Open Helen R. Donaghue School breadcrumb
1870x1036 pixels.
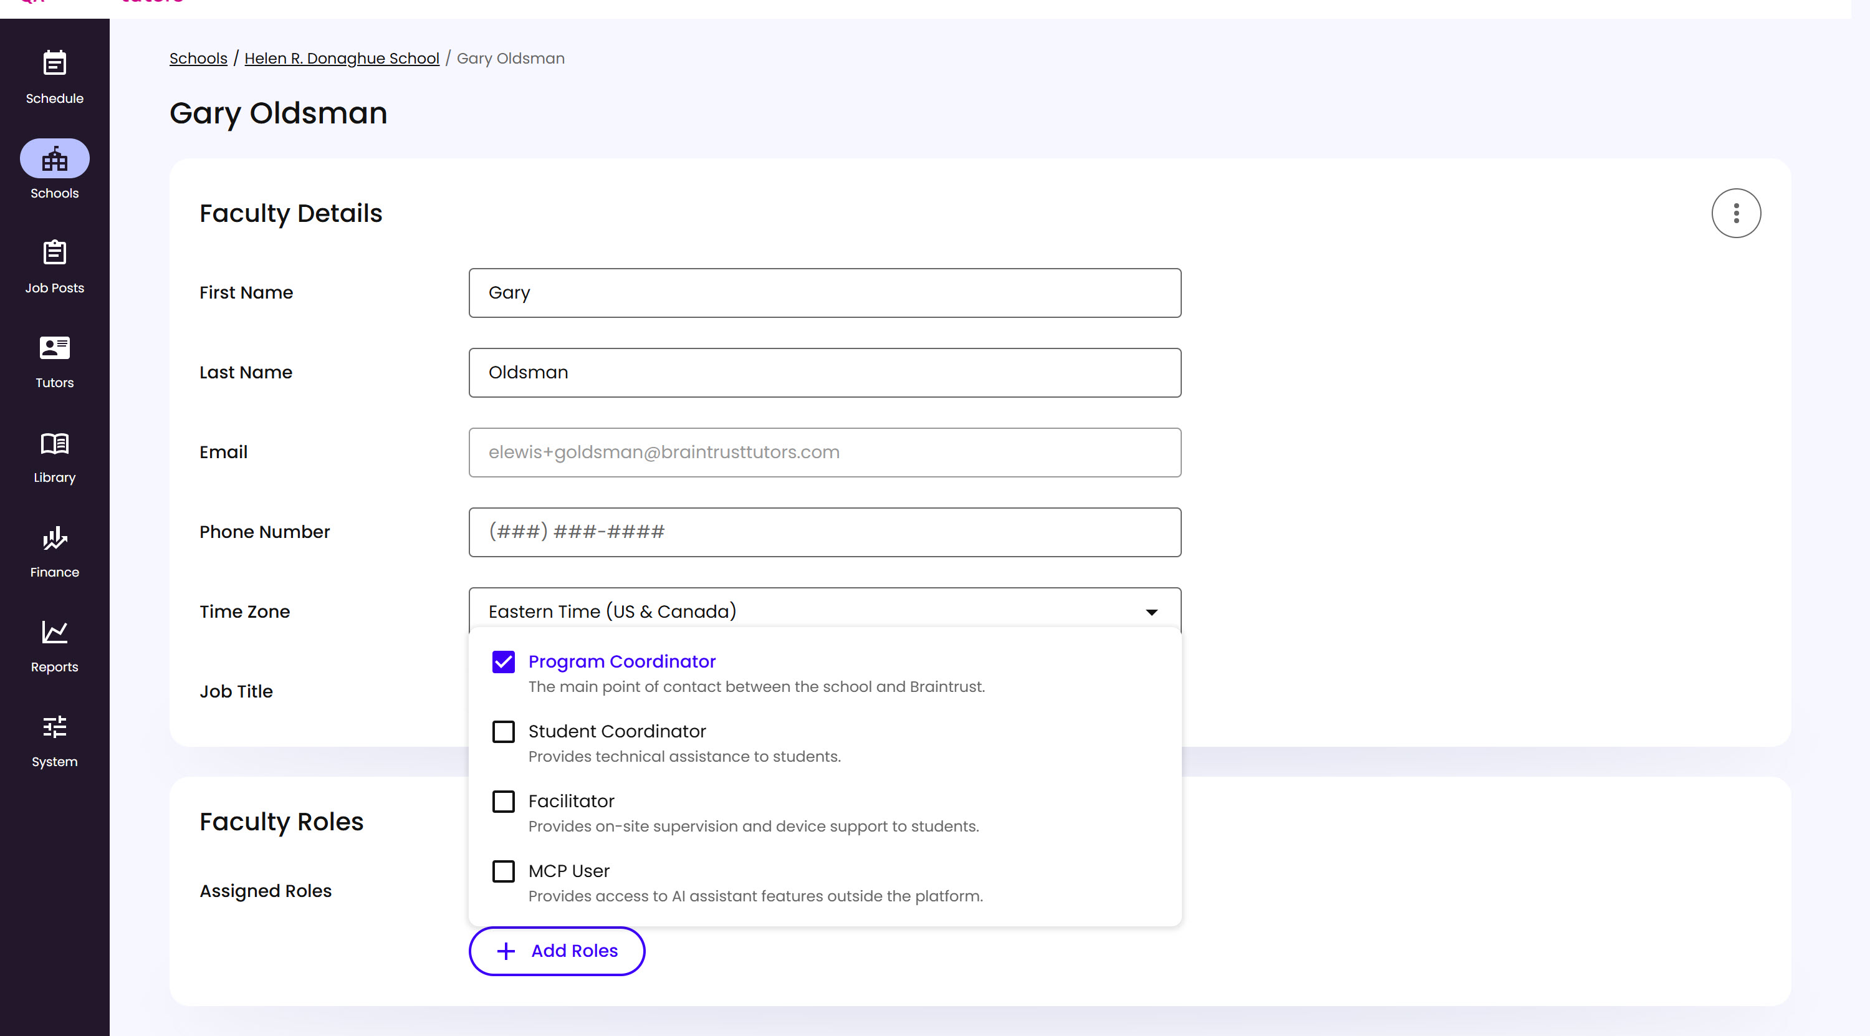pos(342,58)
